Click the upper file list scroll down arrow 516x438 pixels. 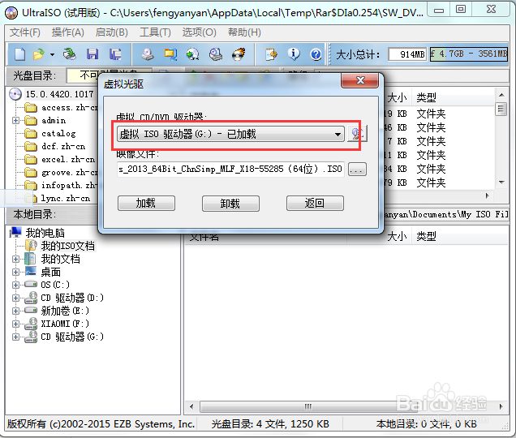click(x=501, y=182)
